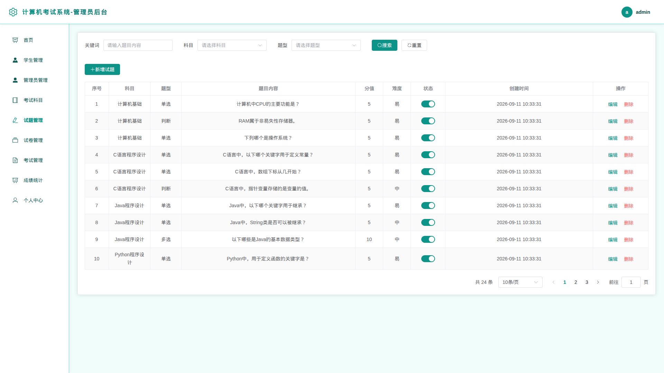Click the admin username text

[643, 12]
